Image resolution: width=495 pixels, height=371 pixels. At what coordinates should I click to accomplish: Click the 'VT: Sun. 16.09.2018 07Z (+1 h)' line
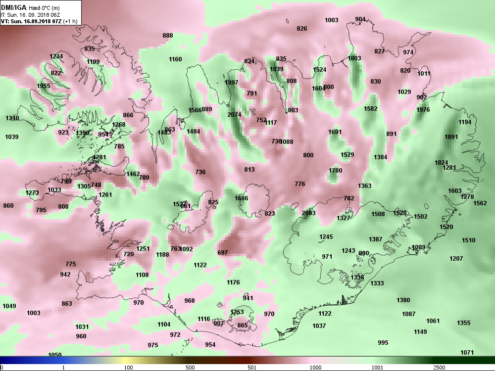pos(39,21)
